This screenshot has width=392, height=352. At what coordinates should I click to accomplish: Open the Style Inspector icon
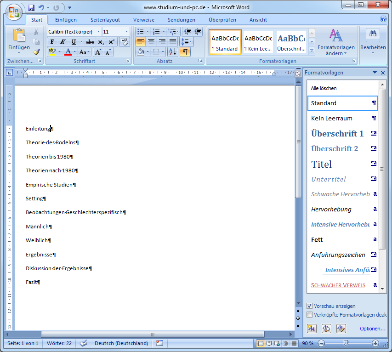326,329
